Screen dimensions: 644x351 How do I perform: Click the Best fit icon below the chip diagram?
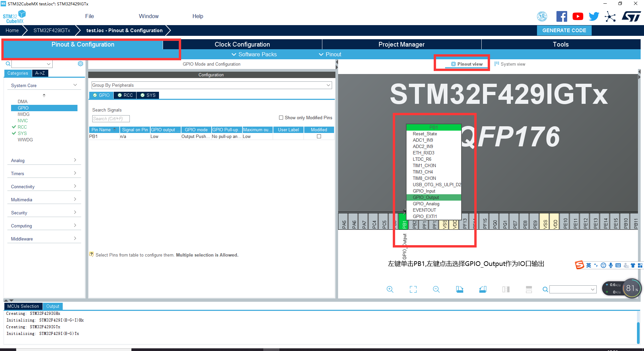pos(413,289)
